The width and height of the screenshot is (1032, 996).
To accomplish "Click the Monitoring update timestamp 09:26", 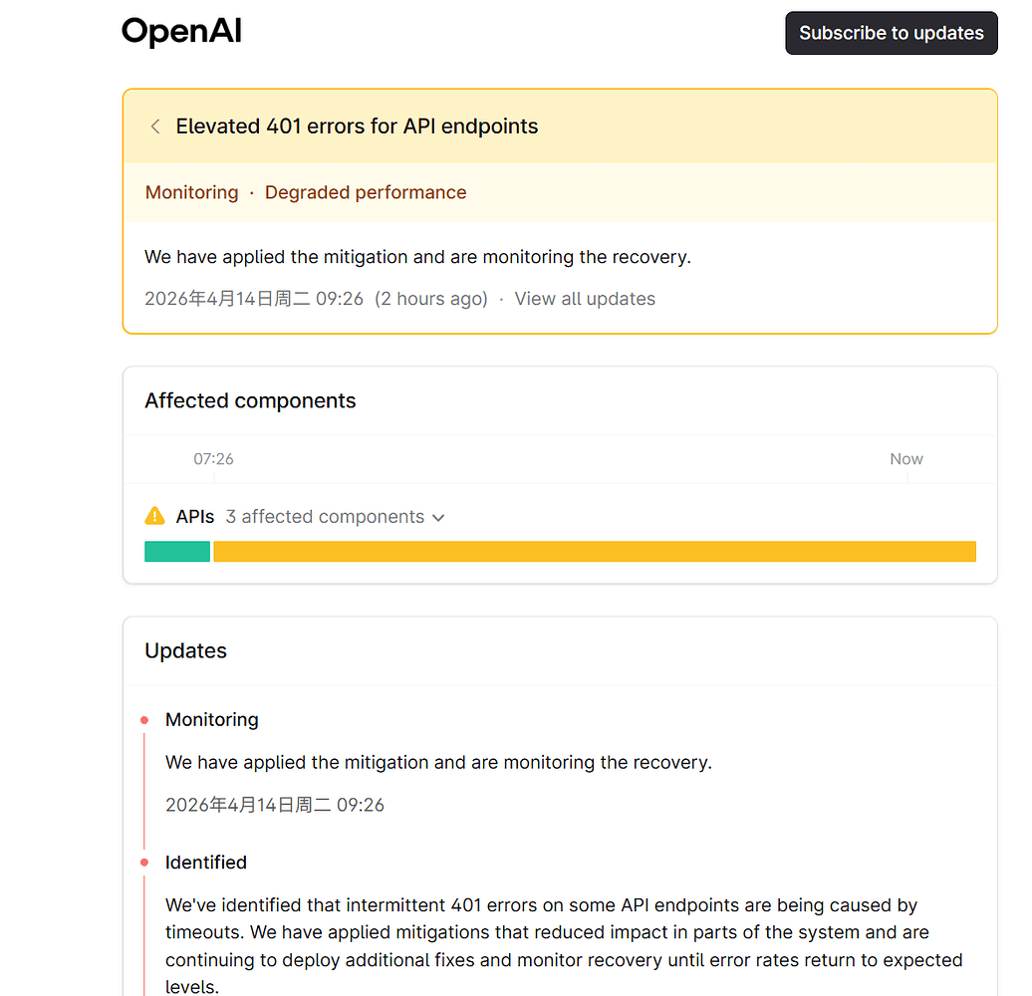I will pos(275,805).
